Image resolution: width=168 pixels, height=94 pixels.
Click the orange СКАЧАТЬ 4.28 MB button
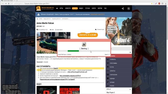(88, 35)
